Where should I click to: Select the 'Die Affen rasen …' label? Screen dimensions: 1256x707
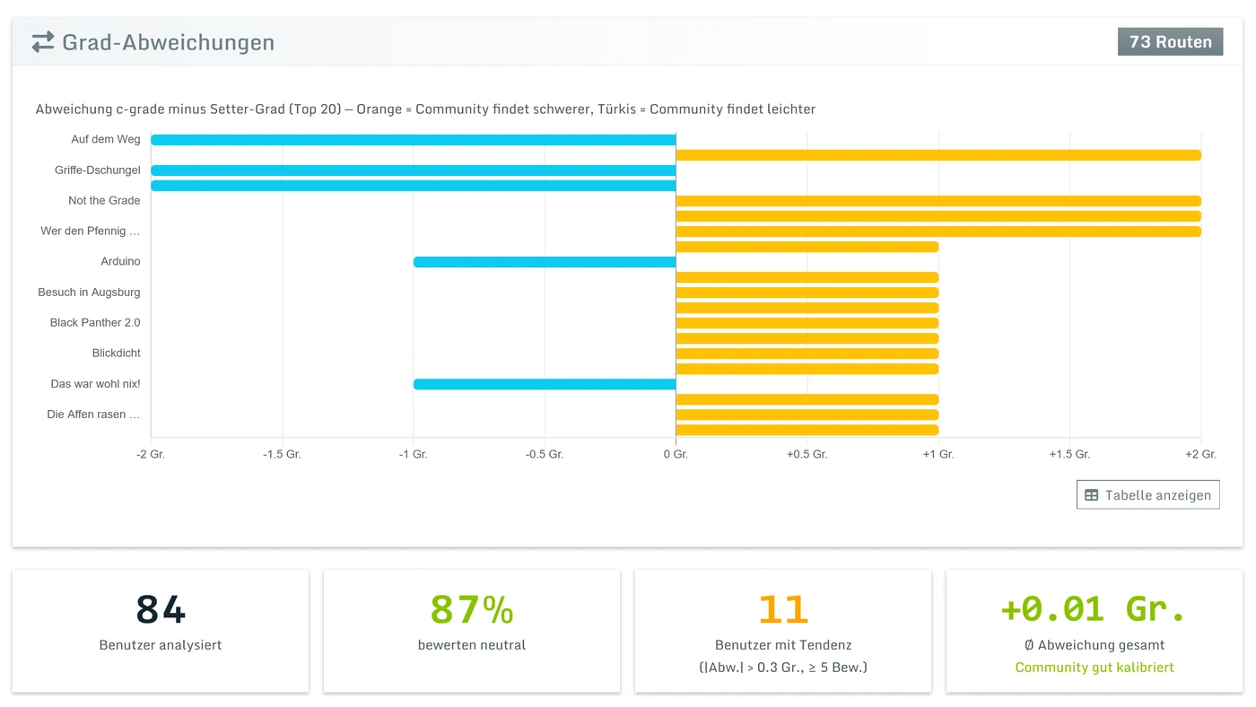93,415
